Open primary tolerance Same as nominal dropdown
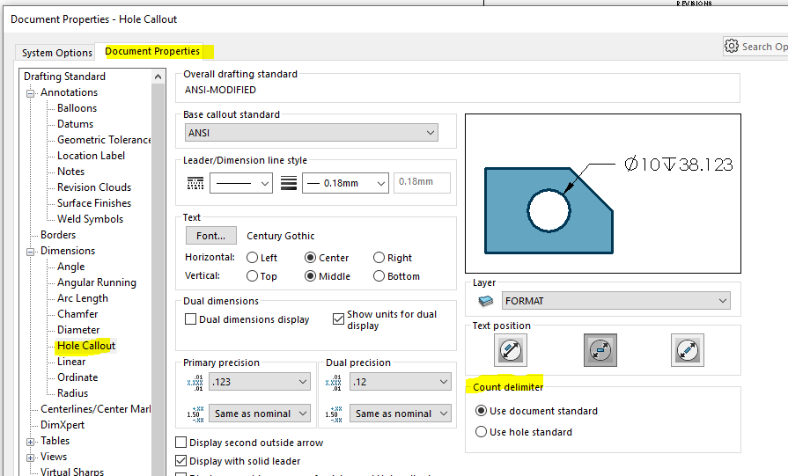The height and width of the screenshot is (476, 788). pos(260,414)
